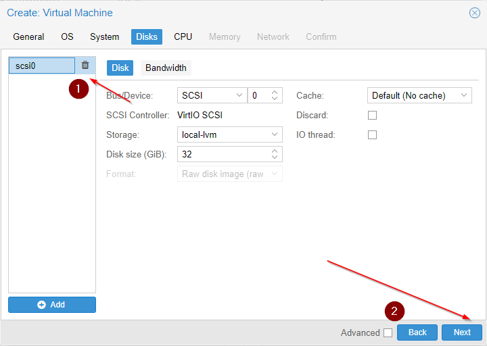Switch to the General tab

tap(28, 37)
